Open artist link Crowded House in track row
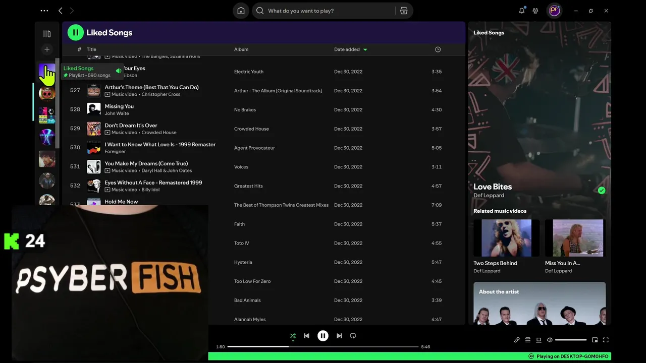646x363 pixels. [x=159, y=133]
